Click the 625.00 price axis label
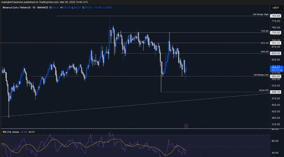This screenshot has height=157, width=284. [x=276, y=60]
